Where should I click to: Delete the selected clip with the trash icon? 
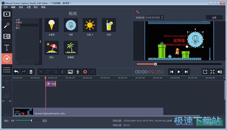[x=31, y=72]
